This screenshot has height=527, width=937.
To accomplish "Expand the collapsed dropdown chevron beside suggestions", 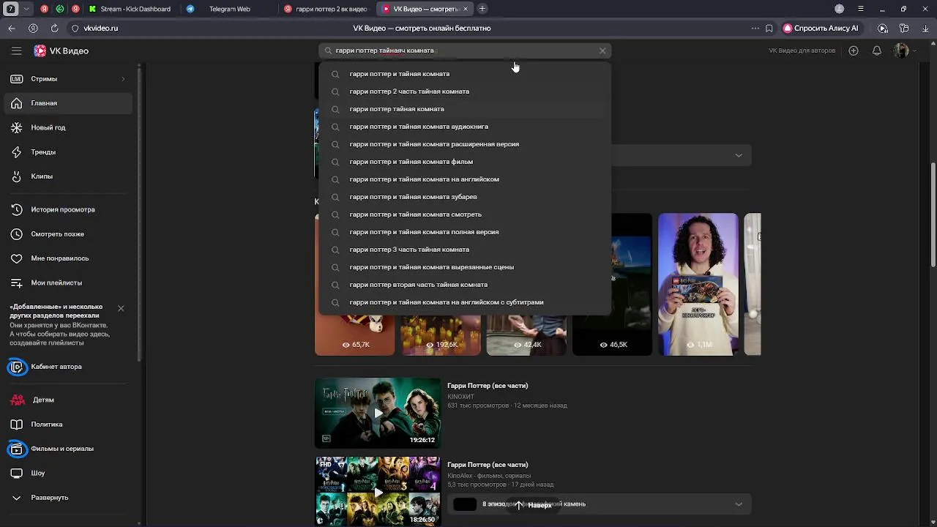I will pos(739,155).
